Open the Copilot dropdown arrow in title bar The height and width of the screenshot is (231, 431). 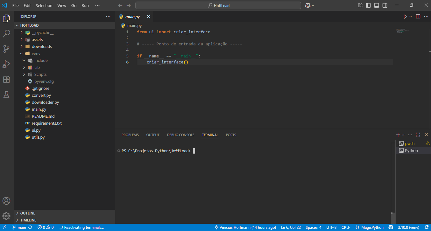tap(313, 5)
